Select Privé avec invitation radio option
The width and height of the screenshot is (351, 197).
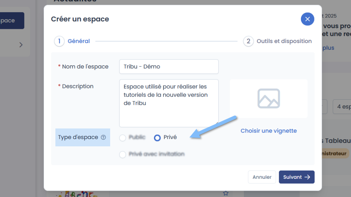pos(122,154)
